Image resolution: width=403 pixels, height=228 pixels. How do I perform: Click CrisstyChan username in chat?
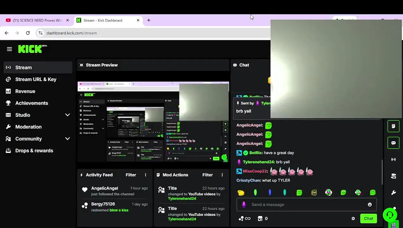tap(248, 180)
